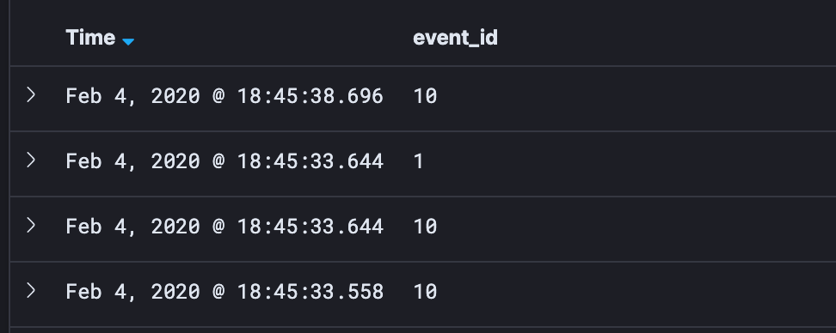
Task: Click the dark left panel divider strip
Action: tap(5, 166)
